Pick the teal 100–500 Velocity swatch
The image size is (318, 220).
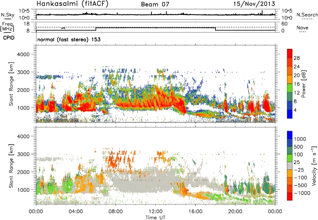[x=290, y=151]
